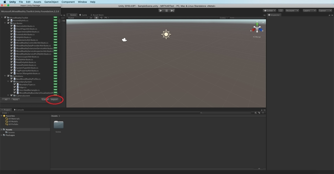Open the Layers dropdown

tap(309, 11)
